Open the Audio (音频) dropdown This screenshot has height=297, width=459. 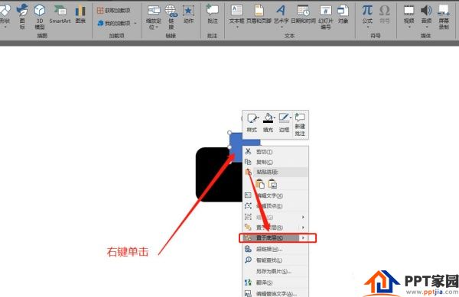click(x=426, y=15)
